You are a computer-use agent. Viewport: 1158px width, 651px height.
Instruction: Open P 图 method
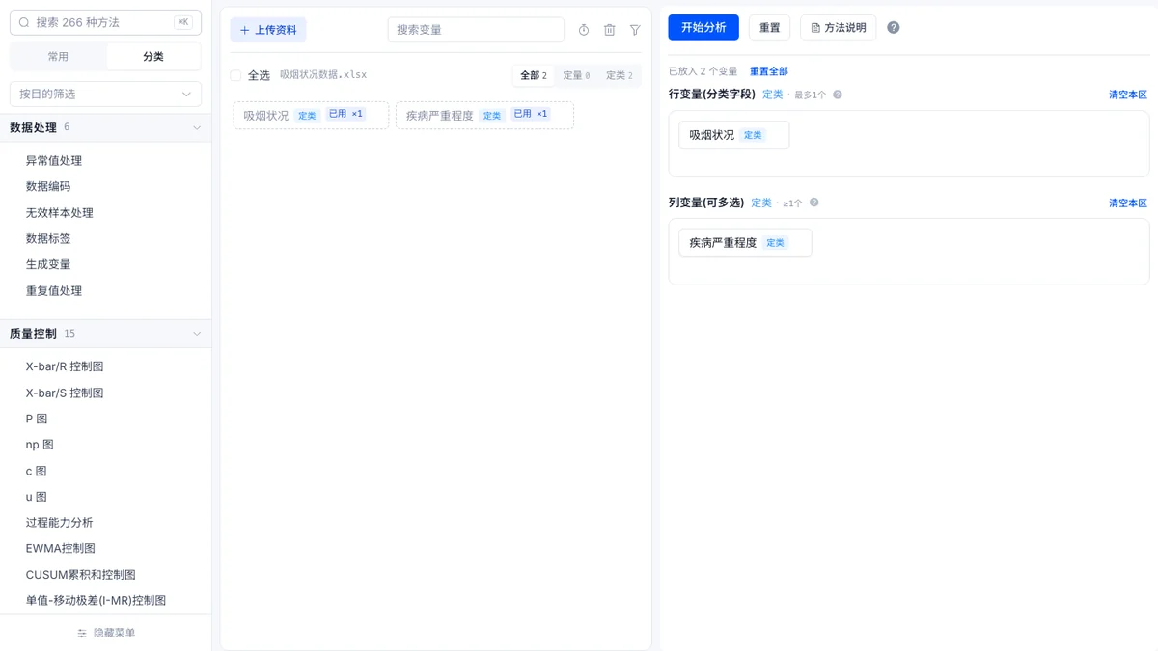pyautogui.click(x=37, y=419)
